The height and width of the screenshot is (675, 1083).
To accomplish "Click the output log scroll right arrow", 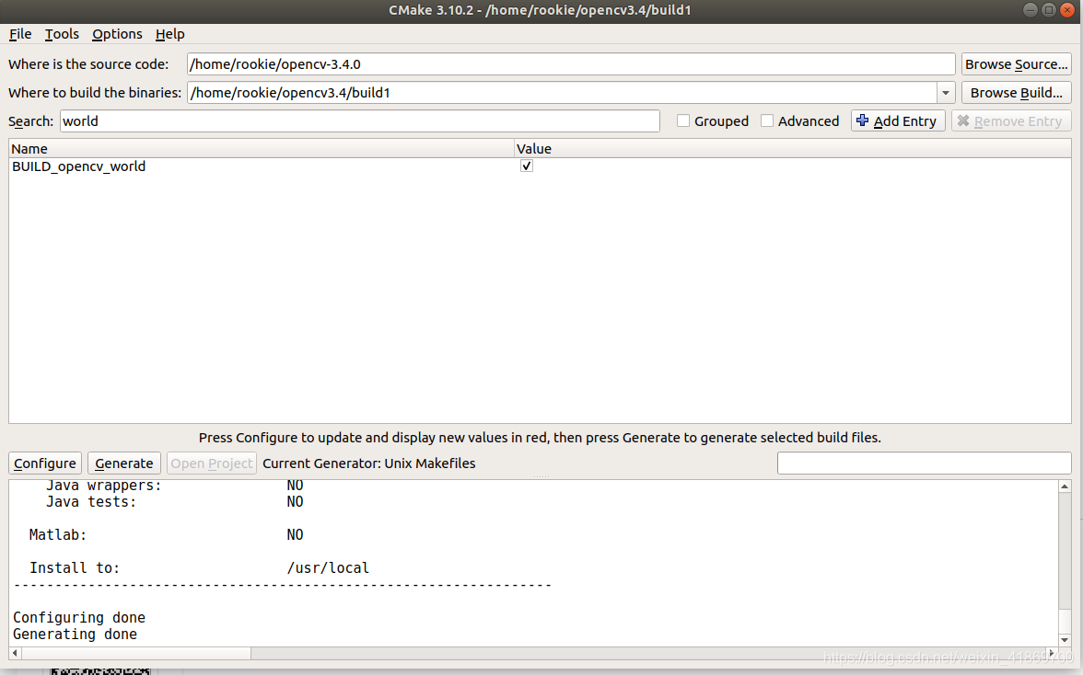I will tap(1052, 652).
